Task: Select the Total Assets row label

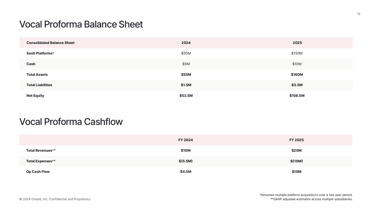Action: click(x=37, y=74)
